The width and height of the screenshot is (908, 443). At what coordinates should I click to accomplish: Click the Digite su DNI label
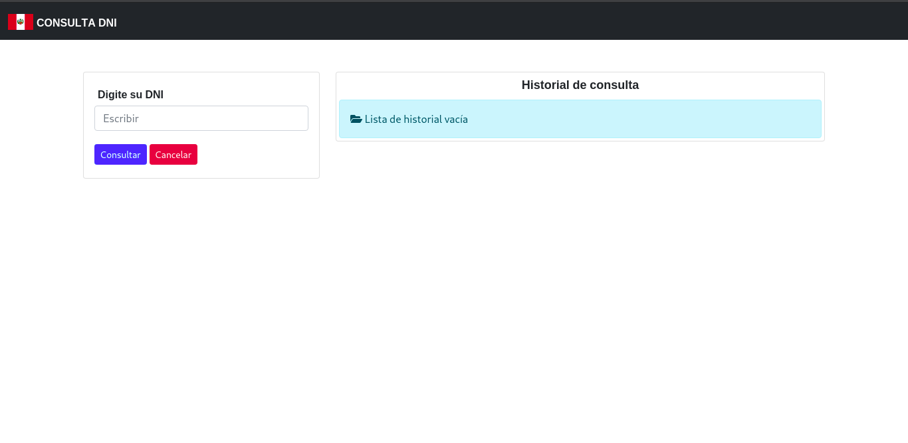pyautogui.click(x=130, y=94)
